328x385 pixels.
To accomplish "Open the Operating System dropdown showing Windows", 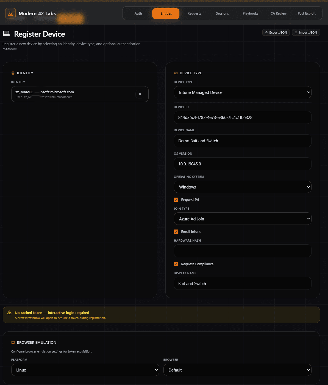I will [243, 187].
